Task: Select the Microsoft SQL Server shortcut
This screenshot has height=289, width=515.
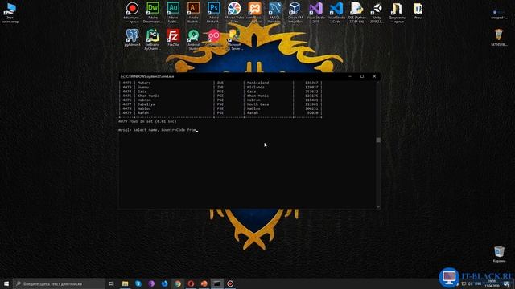Action: click(234, 39)
